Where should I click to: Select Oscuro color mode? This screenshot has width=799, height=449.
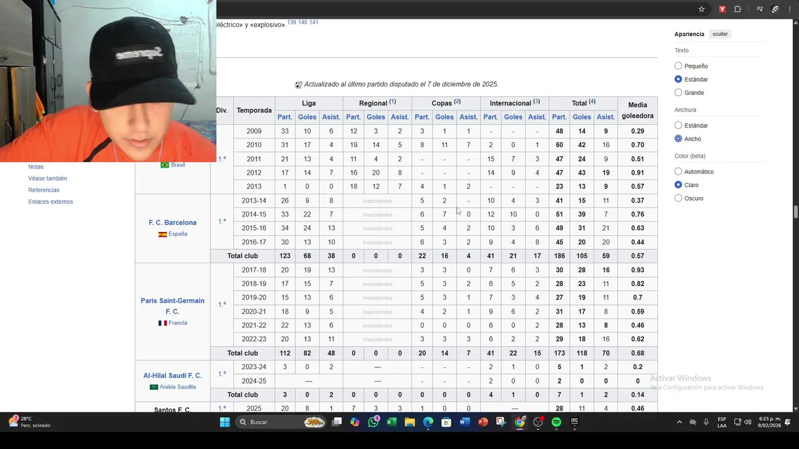point(679,198)
